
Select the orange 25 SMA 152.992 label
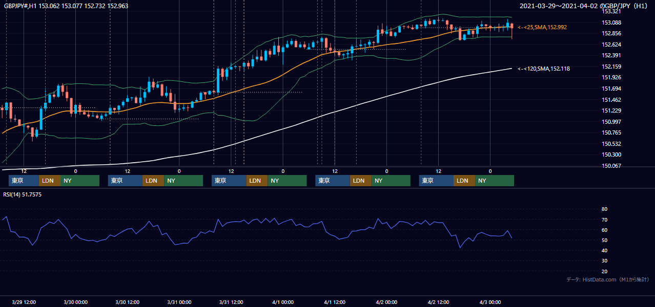pos(542,27)
